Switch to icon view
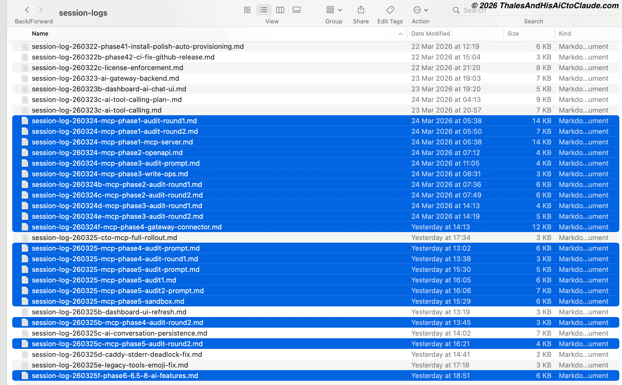 [247, 10]
